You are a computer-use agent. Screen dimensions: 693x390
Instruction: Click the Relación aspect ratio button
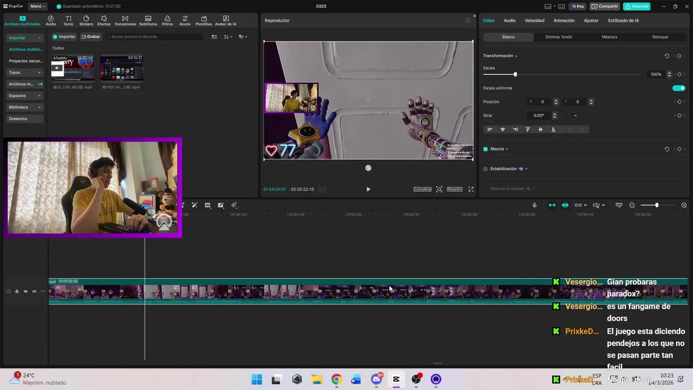pos(455,189)
